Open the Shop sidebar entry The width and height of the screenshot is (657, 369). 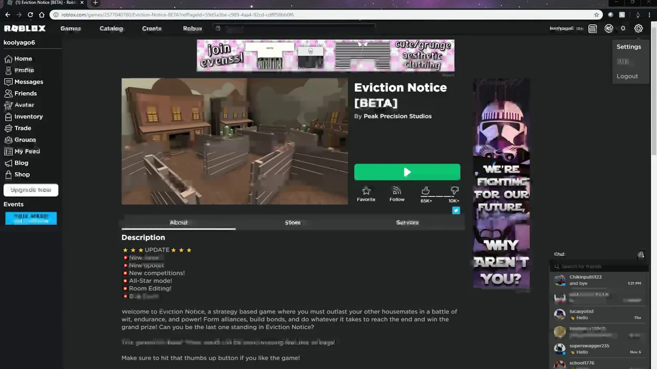17,175
